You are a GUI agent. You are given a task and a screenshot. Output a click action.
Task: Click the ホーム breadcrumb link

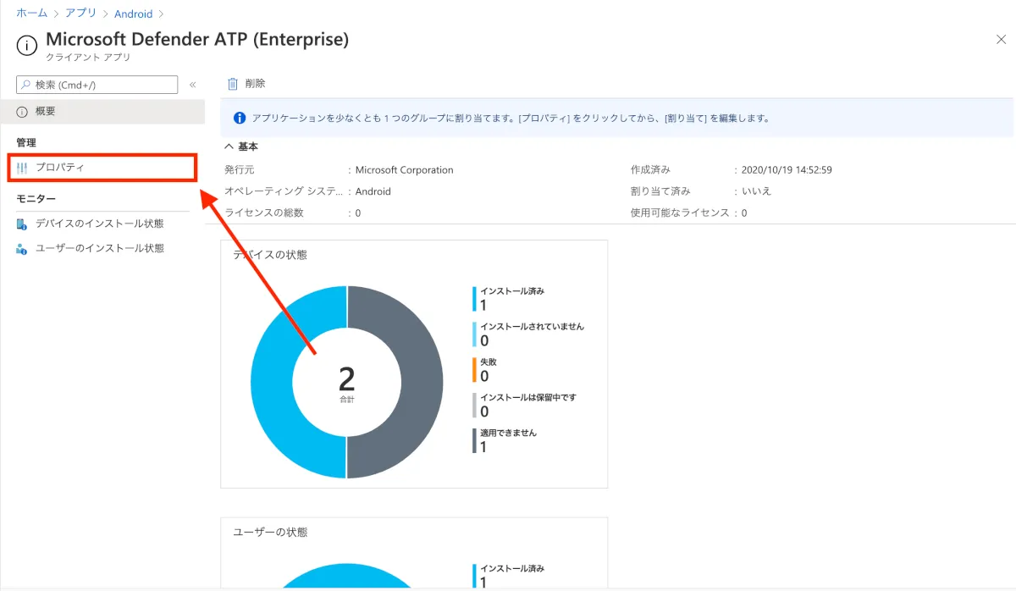pos(31,14)
